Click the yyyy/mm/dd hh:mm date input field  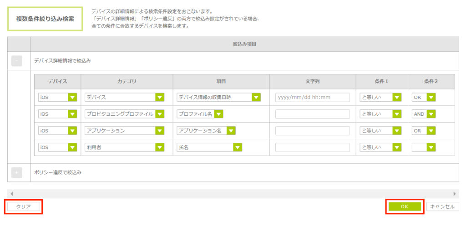[x=312, y=98]
